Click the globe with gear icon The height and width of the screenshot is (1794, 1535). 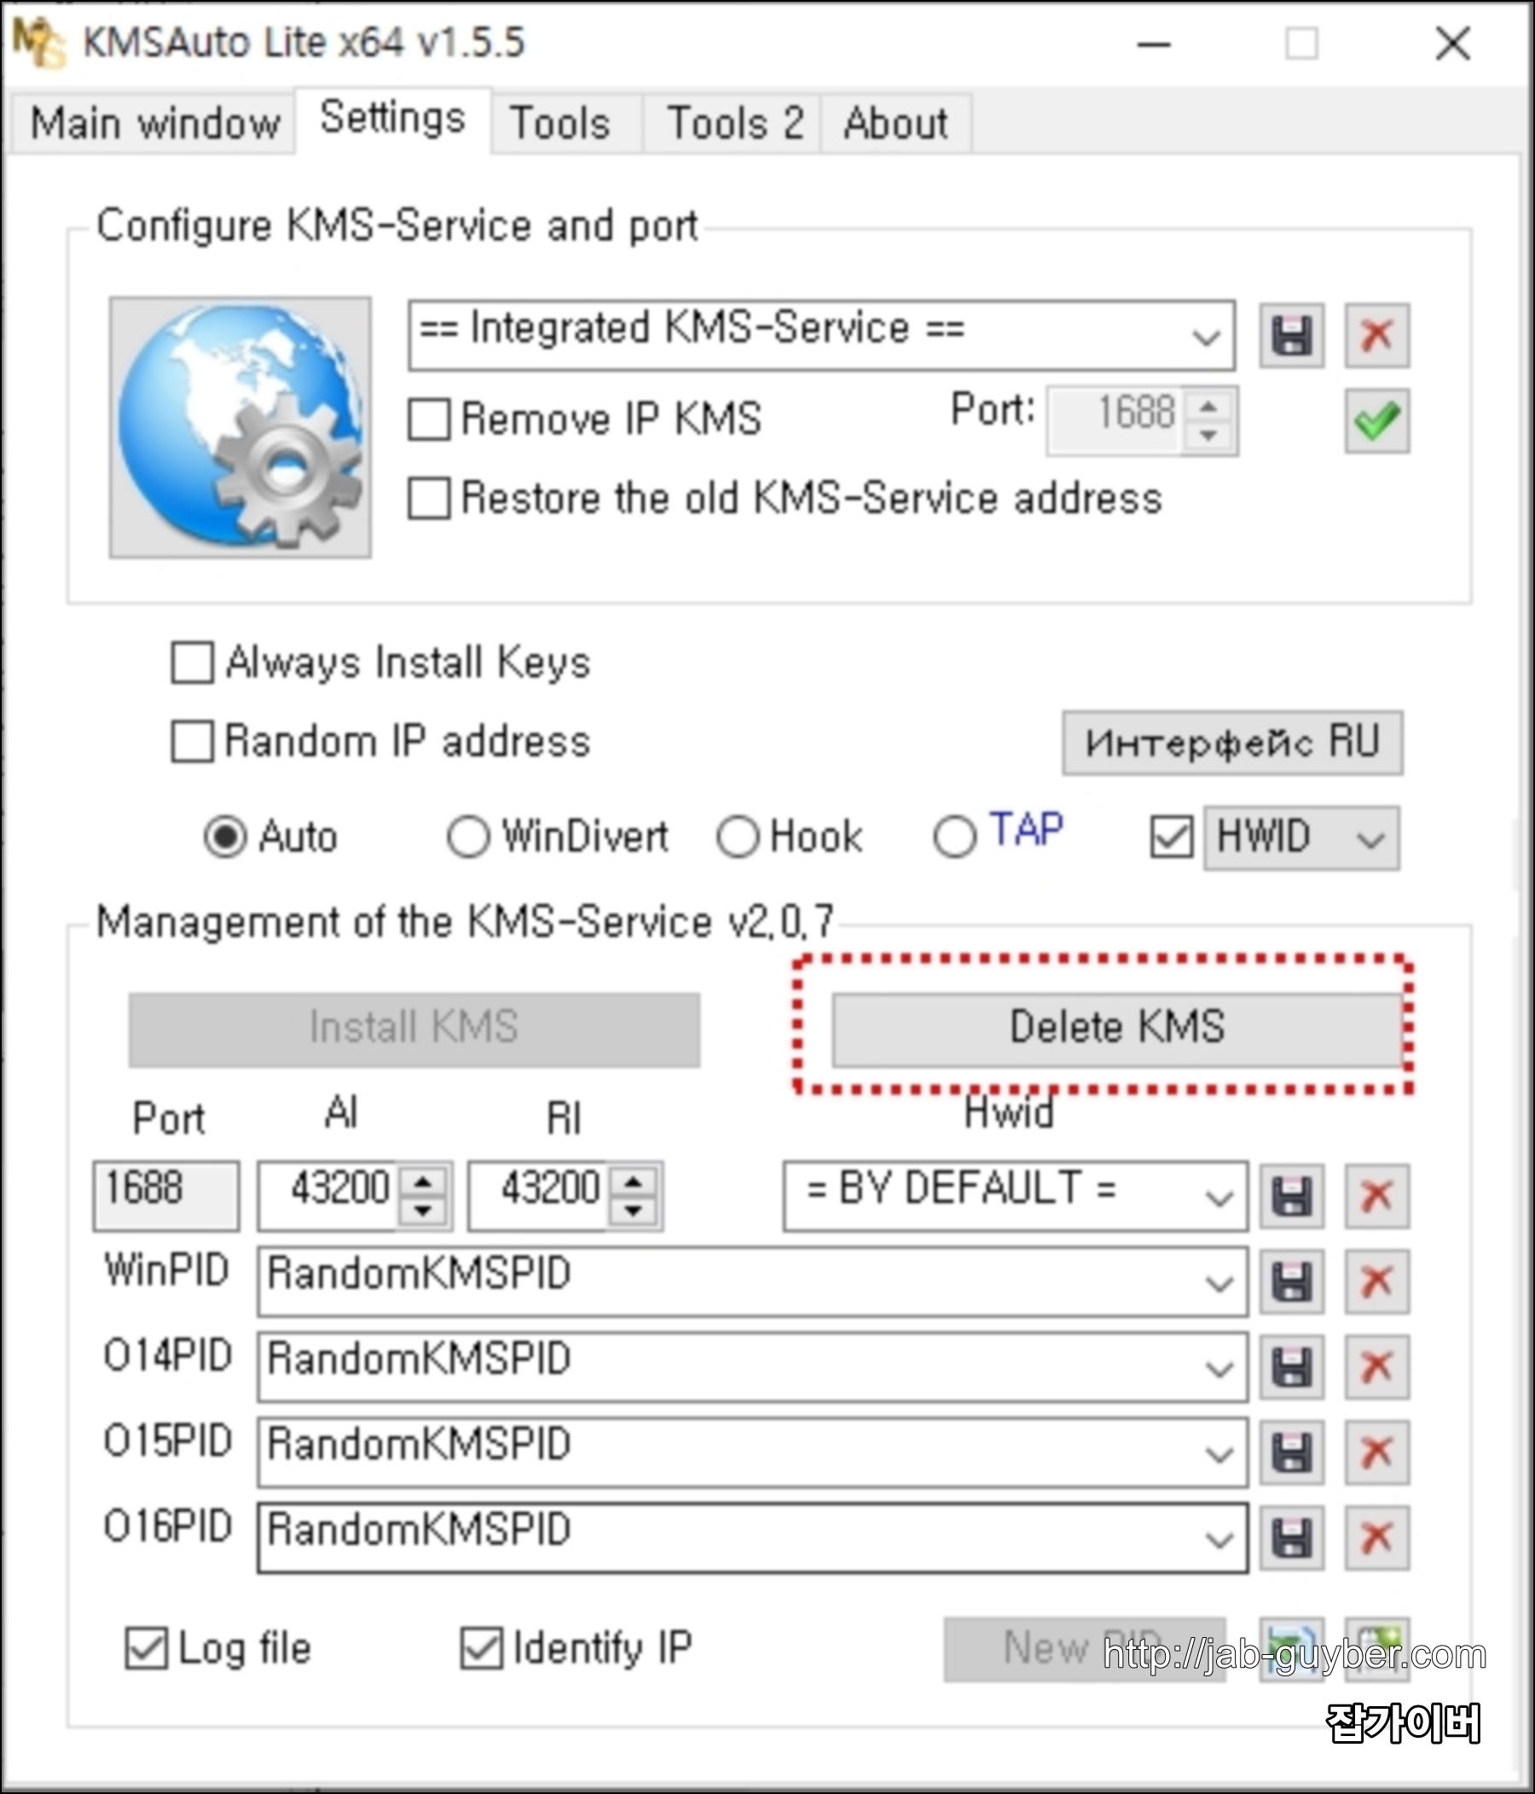pos(240,428)
